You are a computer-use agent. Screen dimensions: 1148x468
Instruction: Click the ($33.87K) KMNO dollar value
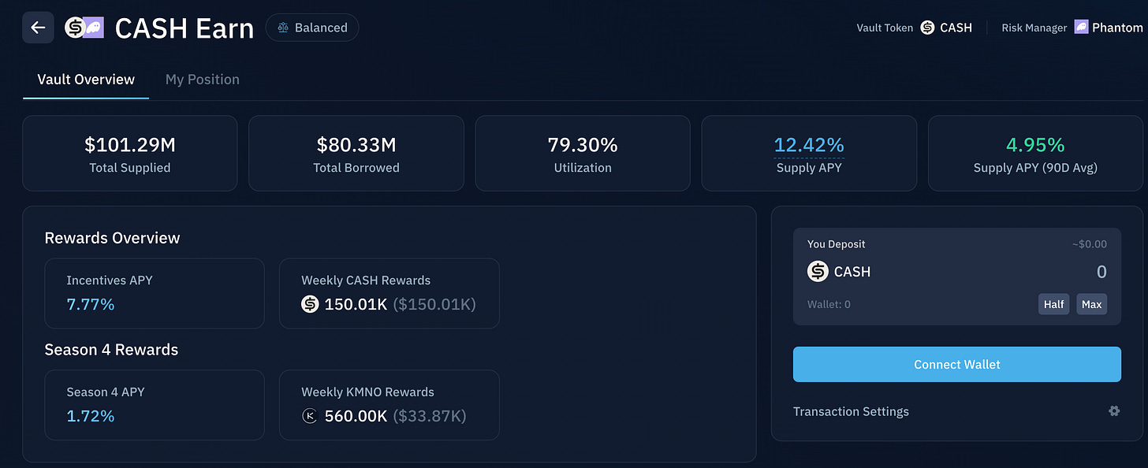pos(430,416)
